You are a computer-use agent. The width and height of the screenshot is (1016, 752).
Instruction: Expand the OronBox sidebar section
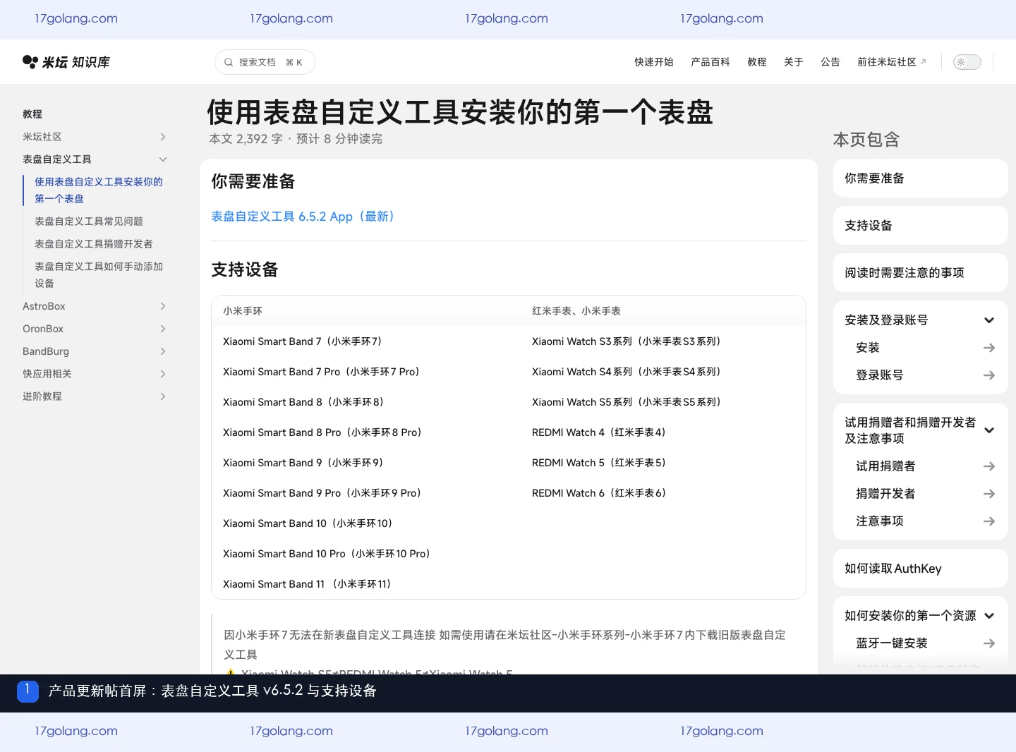point(163,329)
